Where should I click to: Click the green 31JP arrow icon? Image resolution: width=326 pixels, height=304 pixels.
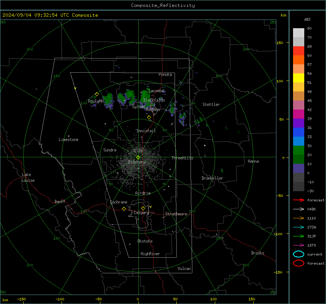coord(298,236)
